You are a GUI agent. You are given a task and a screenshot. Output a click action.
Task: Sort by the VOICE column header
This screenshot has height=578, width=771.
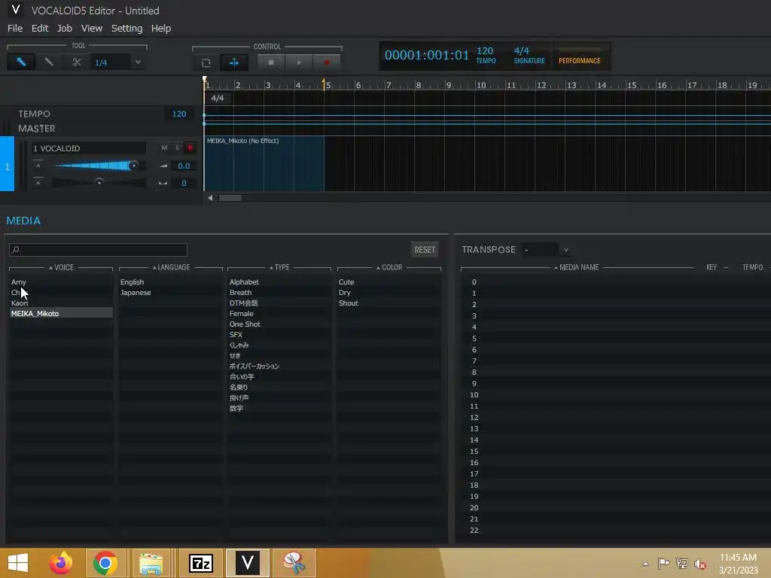pos(61,267)
